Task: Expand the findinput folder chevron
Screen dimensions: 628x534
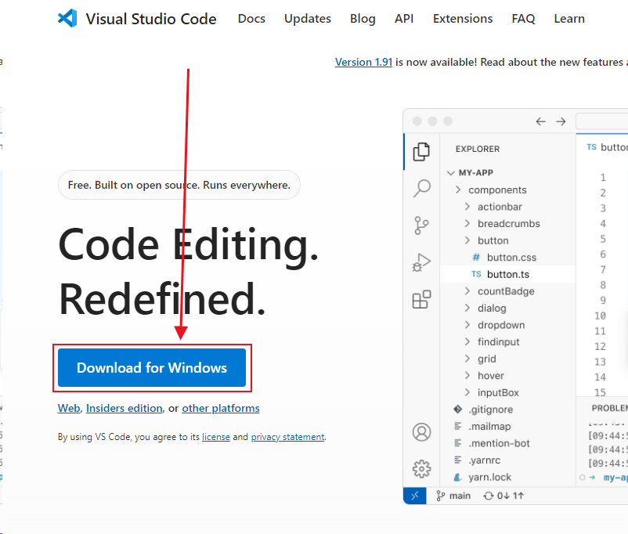Action: [467, 341]
